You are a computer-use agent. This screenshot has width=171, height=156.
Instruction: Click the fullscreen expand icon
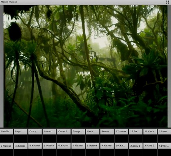coord(167,2)
